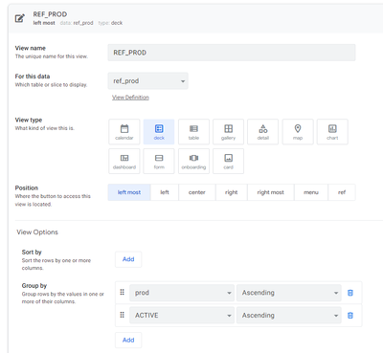Screen dimensions: 383x353
Task: Set position to center
Action: point(197,192)
